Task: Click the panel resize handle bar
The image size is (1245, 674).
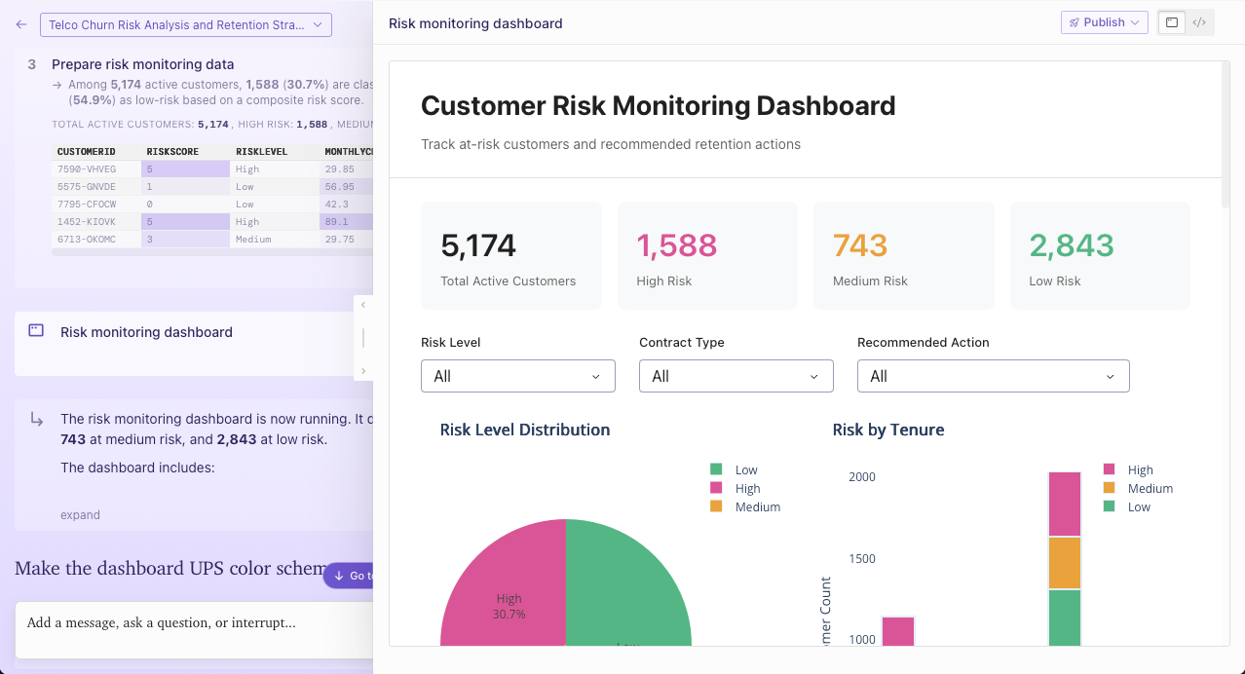Action: 363,338
